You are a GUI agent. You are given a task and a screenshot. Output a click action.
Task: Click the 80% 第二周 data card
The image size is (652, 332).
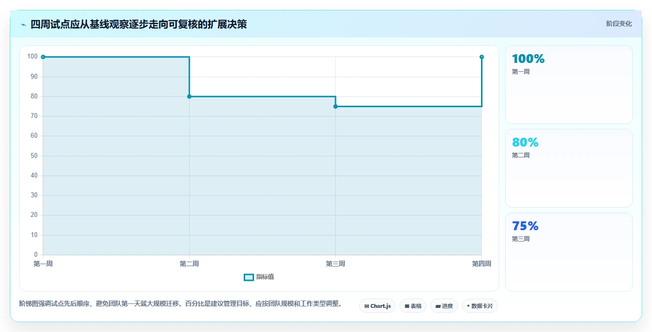point(569,168)
